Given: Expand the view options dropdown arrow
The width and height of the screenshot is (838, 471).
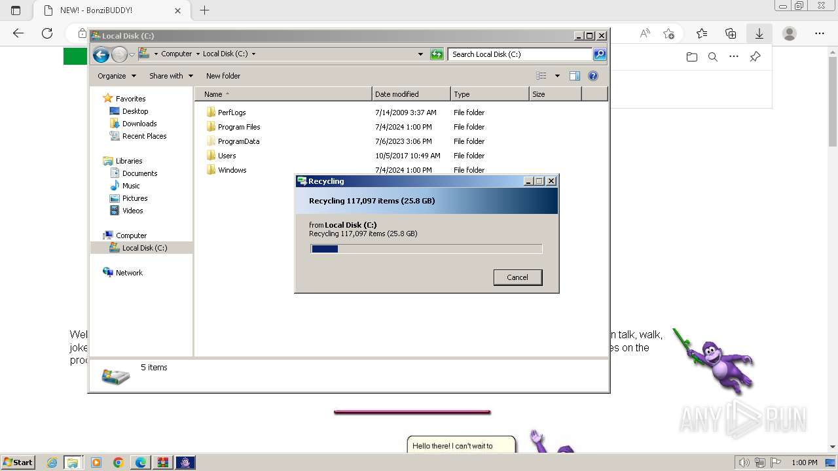Looking at the screenshot, I should pyautogui.click(x=557, y=76).
